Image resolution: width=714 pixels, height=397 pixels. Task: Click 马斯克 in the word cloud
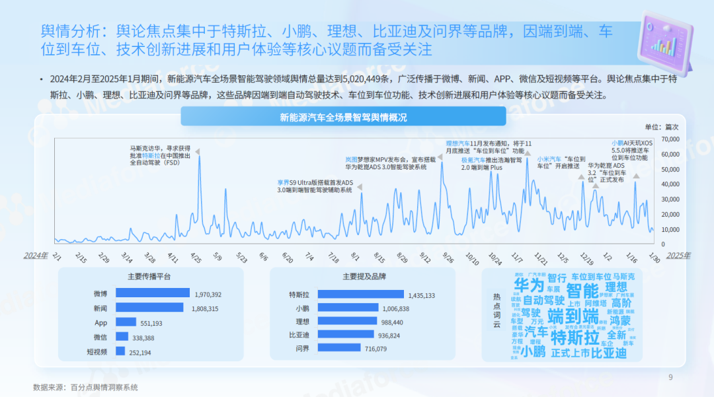pos(623,277)
